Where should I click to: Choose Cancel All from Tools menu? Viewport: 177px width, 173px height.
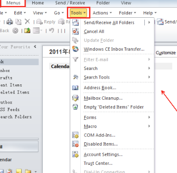pyautogui.click(x=112, y=32)
